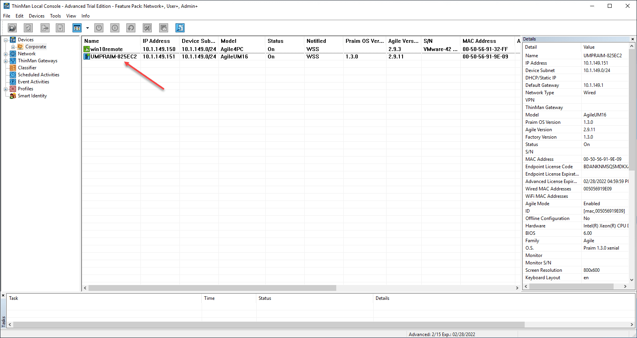Open the View menu
Screen dimensions: 637x338
71,16
